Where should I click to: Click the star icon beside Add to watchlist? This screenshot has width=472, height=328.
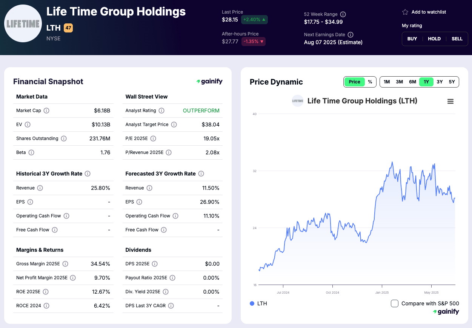(x=405, y=12)
